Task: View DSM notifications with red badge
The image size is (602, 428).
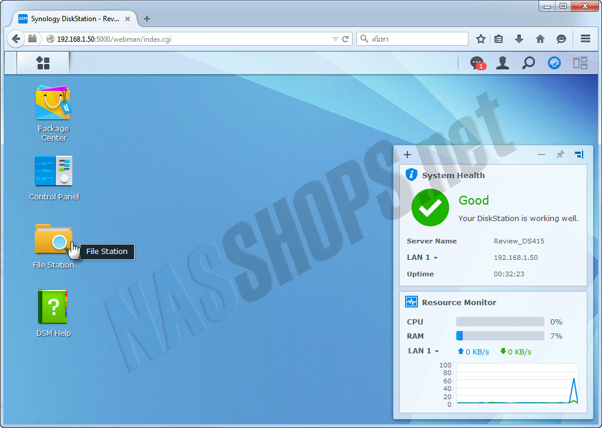Action: coord(478,63)
